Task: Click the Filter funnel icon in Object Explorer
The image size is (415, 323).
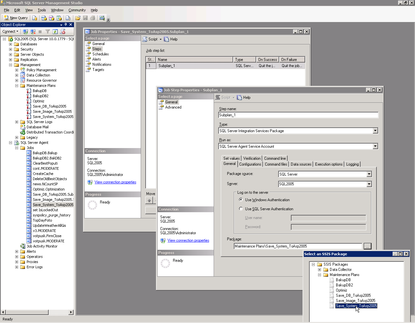Action: 48,31
